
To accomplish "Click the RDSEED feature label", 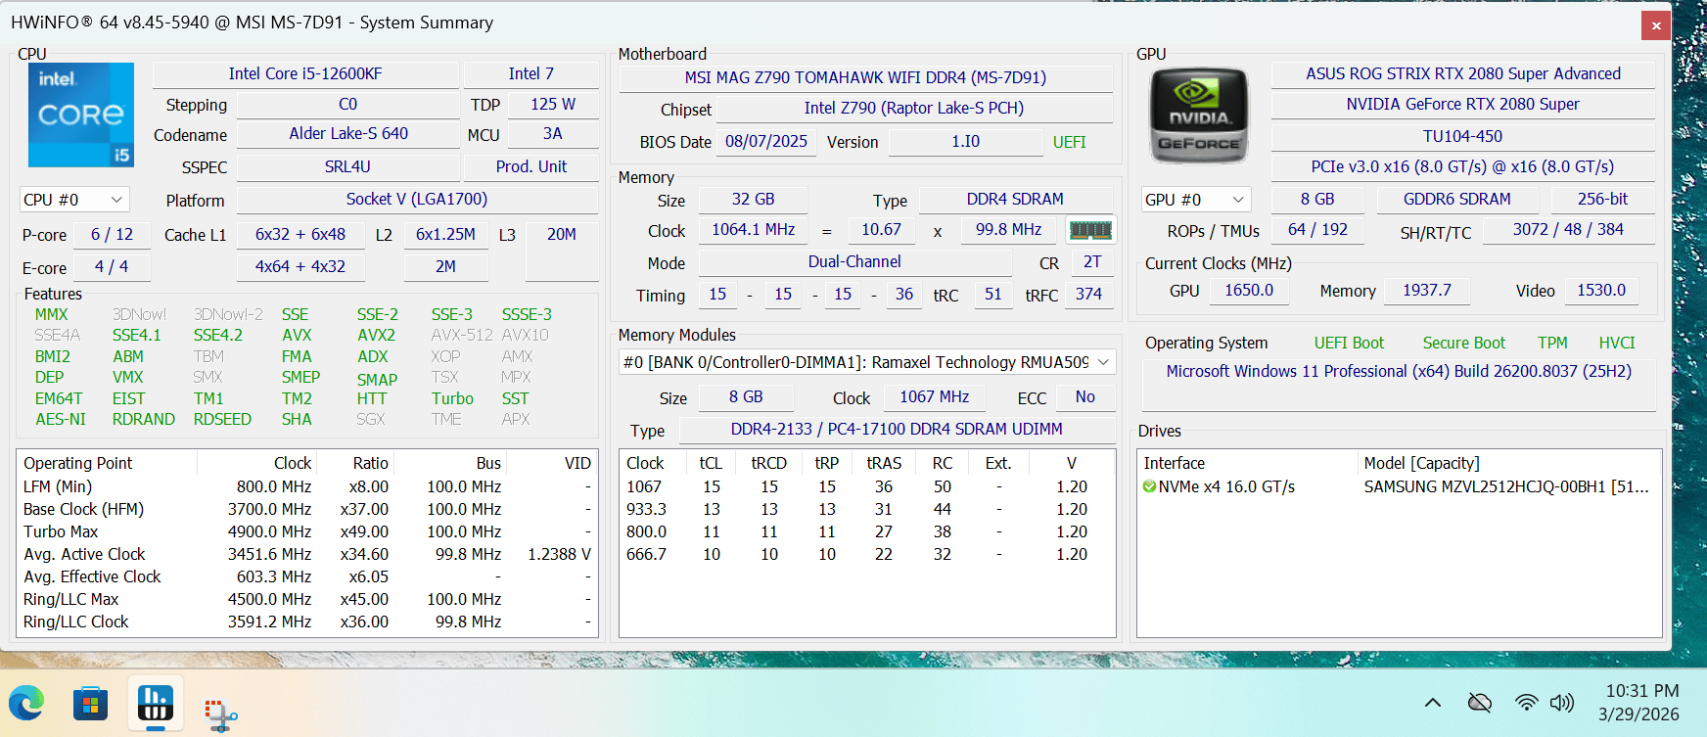I will point(222,419).
